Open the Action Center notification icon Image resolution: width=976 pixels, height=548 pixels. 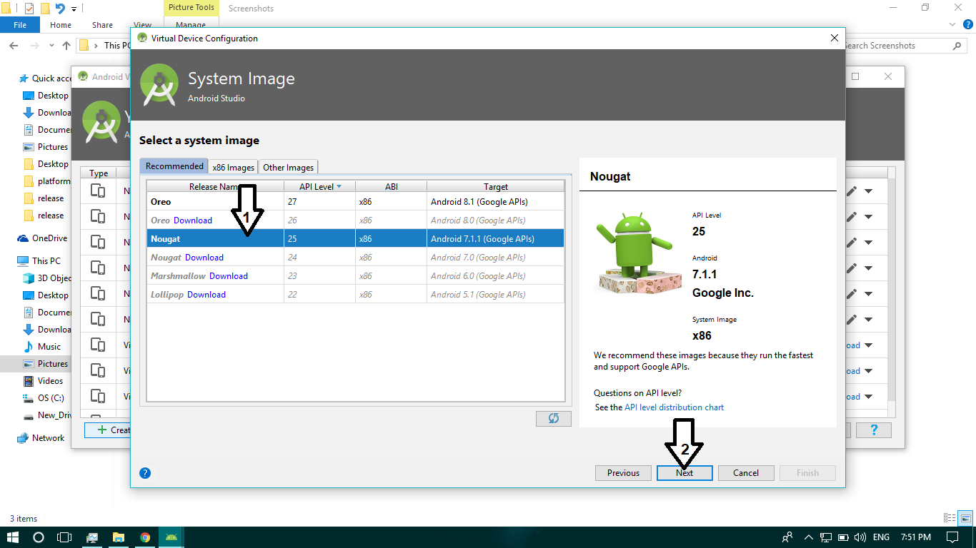(953, 536)
